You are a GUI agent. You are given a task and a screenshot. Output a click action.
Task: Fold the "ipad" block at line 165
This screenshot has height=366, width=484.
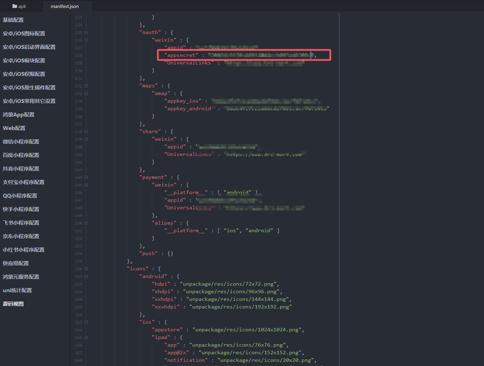pyautogui.click(x=86, y=338)
